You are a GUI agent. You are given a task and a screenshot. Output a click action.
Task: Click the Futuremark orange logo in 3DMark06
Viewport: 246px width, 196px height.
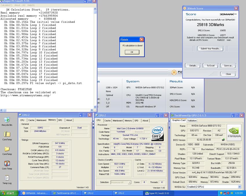[x=174, y=72]
